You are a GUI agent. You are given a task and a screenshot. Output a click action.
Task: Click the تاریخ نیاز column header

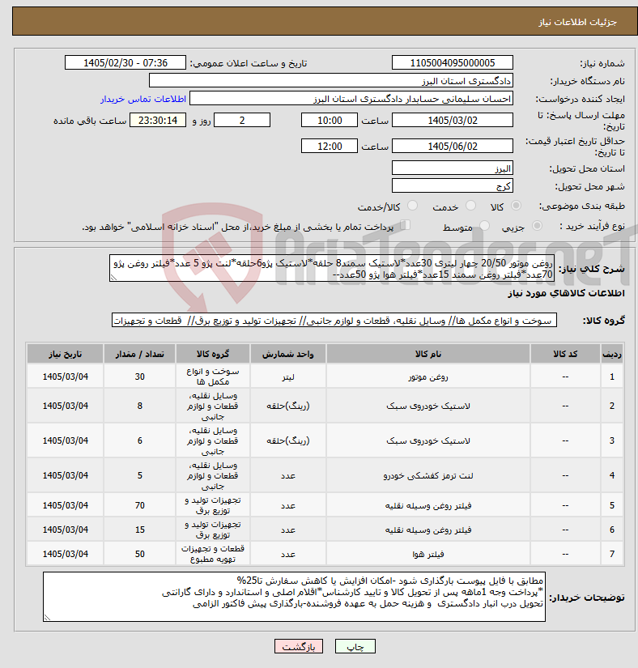pyautogui.click(x=65, y=354)
